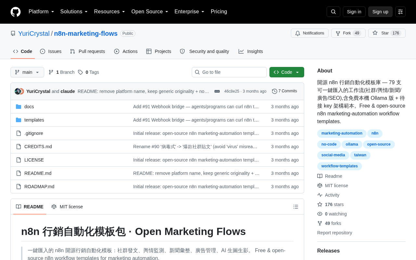Open the README outline menu
416x260 pixels.
[296, 207]
